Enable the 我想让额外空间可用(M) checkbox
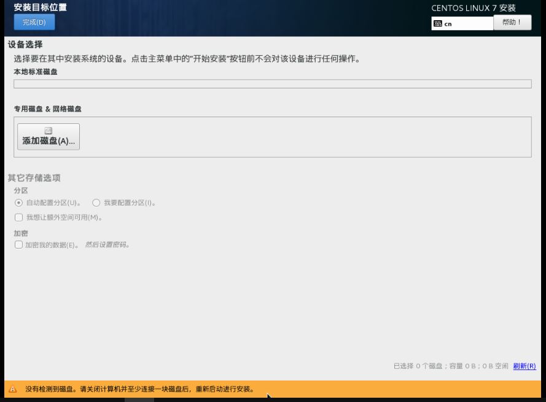The height and width of the screenshot is (402, 546). coord(19,217)
